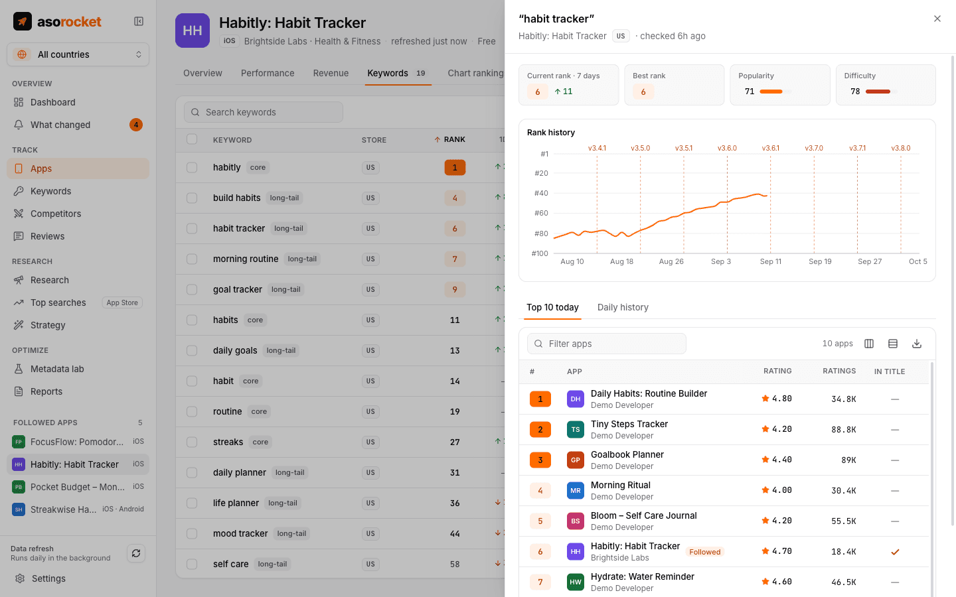Toggle column view icon in Top 10 table
This screenshot has height=597, width=956.
[x=869, y=344]
